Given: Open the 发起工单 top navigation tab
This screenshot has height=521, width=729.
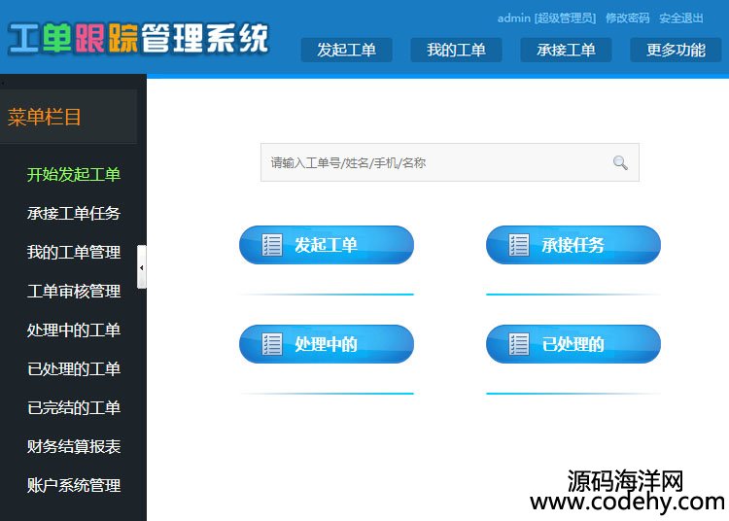Looking at the screenshot, I should [x=346, y=50].
